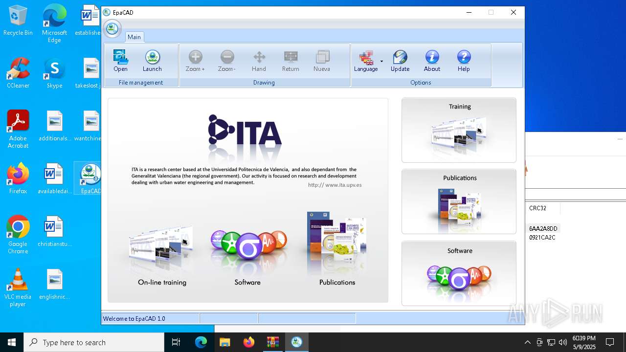Open a file with the Open icon
Image resolution: width=626 pixels, height=352 pixels.
pos(120,61)
